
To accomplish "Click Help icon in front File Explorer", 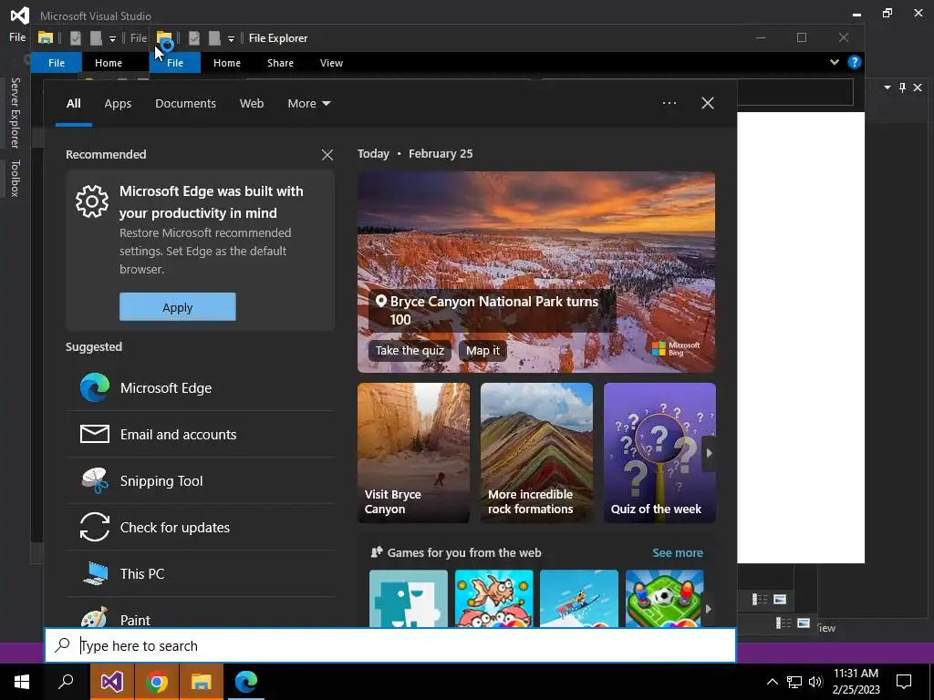I will tap(854, 62).
